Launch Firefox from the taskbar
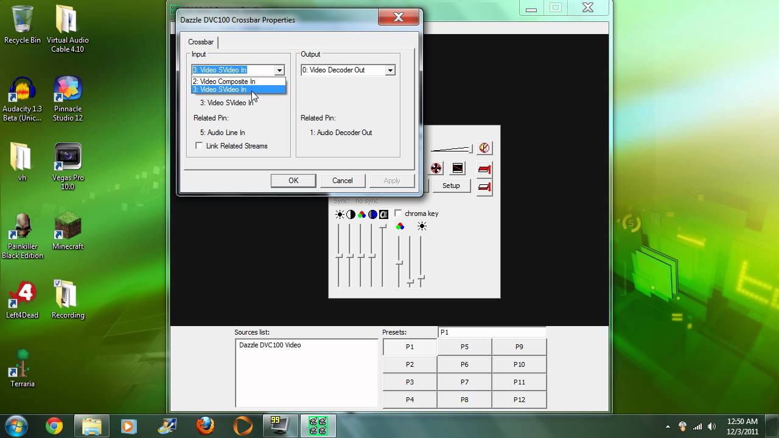Viewport: 779px width, 438px height. coord(205,426)
